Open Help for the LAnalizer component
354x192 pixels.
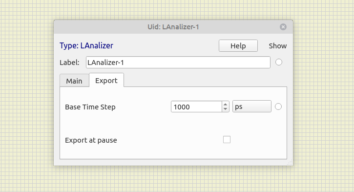coord(238,46)
